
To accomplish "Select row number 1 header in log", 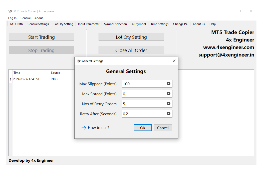I will (x=11, y=79).
